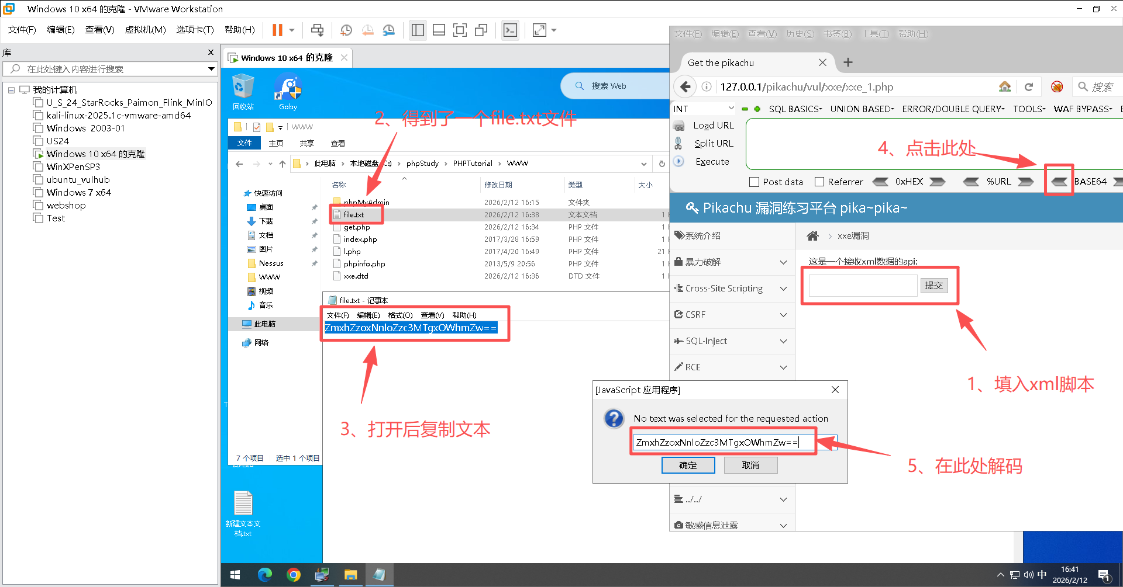Open the 共享 ribbon tab in Explorer
1123x587 pixels.
point(306,143)
